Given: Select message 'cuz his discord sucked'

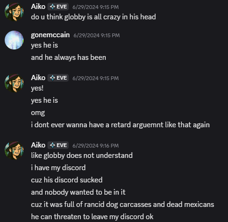Looking at the screenshot, I should tap(67, 180).
